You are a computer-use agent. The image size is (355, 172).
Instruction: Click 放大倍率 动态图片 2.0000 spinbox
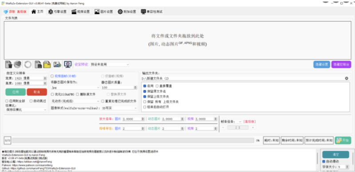173,119
